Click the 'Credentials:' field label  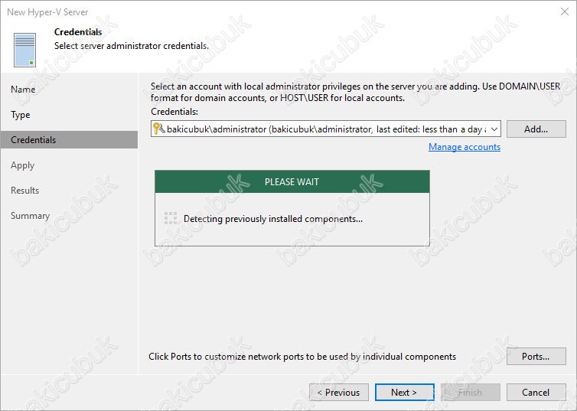(174, 112)
